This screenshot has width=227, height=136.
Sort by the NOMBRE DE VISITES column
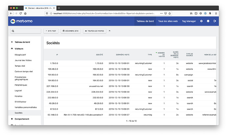click(x=161, y=55)
